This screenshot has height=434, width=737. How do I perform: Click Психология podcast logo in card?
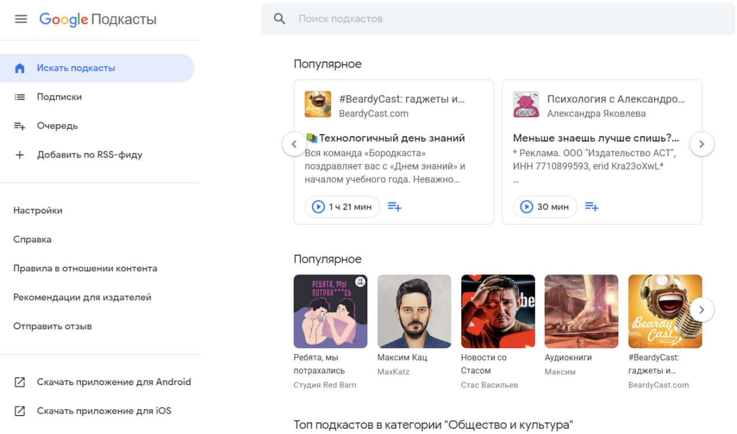[526, 104]
